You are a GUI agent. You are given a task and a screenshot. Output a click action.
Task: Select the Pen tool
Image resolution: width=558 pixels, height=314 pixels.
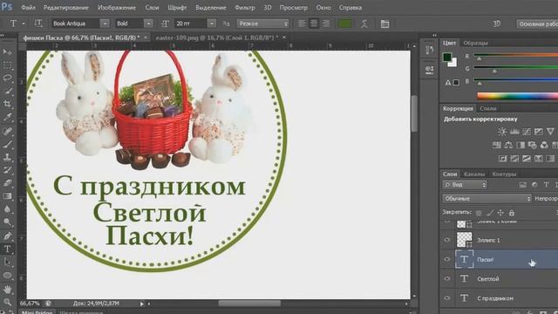(x=7, y=235)
